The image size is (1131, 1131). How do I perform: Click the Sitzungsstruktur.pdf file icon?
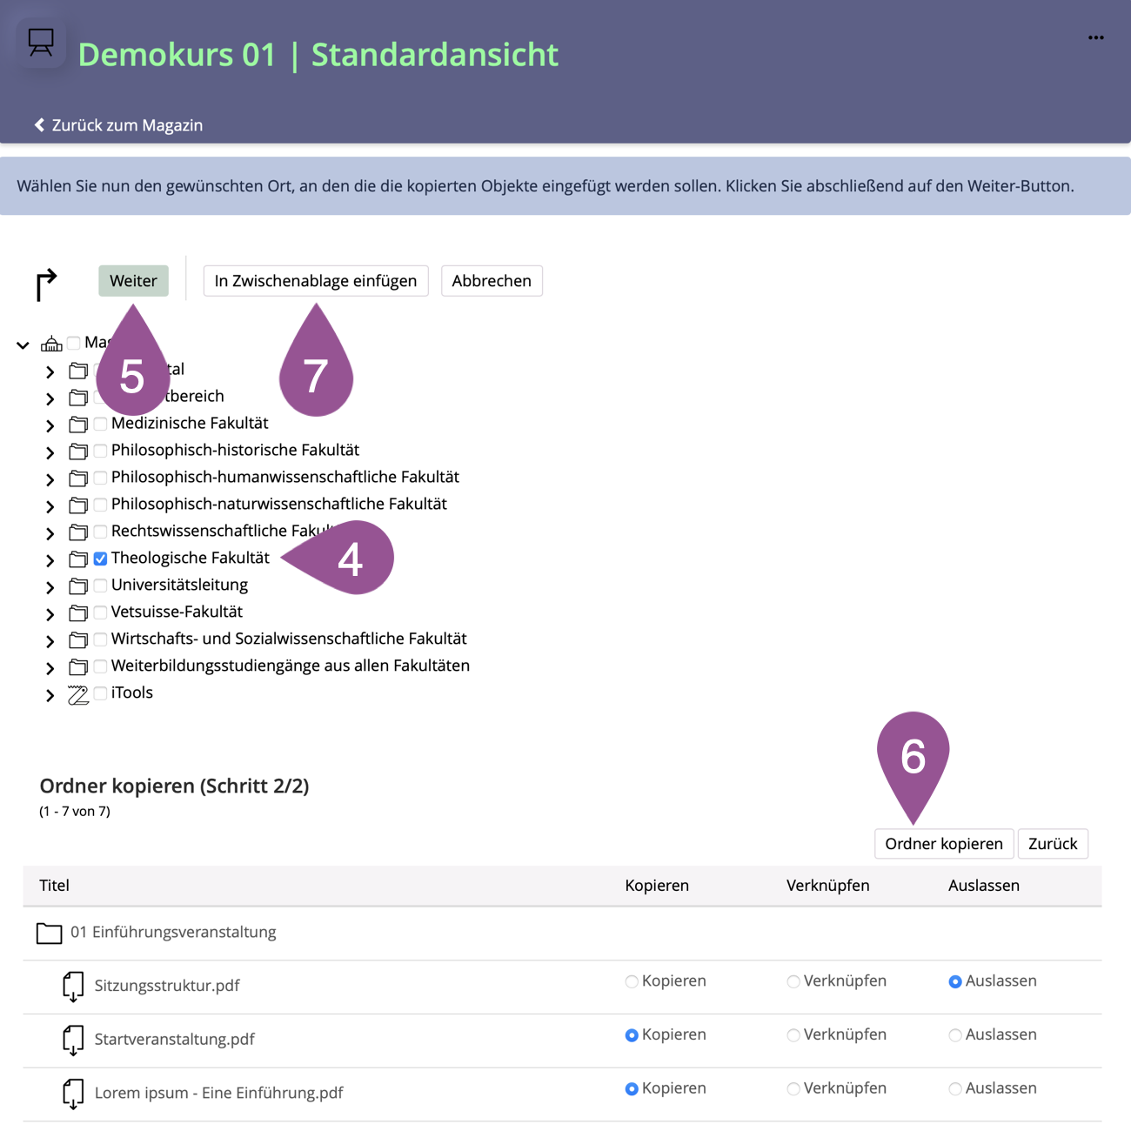[x=73, y=987]
